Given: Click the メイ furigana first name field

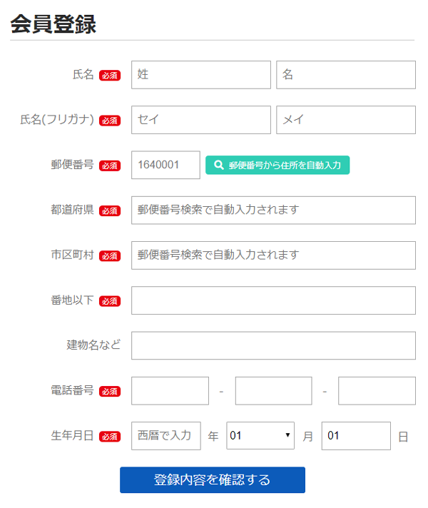Looking at the screenshot, I should pyautogui.click(x=346, y=120).
